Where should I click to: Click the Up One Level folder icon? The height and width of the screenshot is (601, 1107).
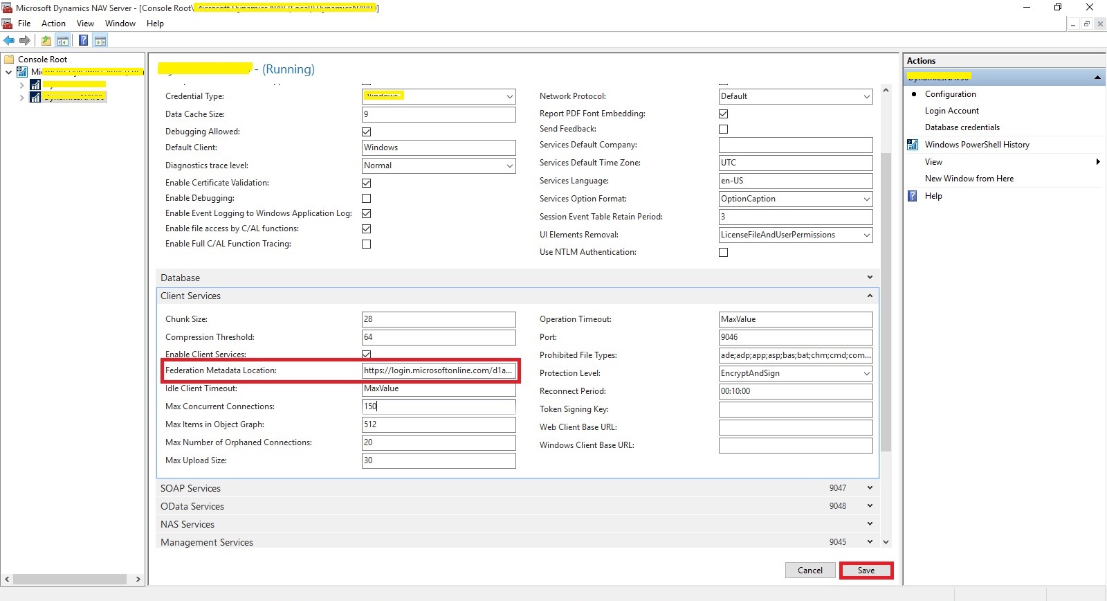[46, 40]
